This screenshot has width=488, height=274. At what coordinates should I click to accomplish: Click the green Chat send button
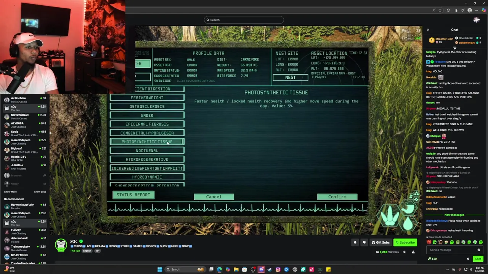tap(478, 259)
